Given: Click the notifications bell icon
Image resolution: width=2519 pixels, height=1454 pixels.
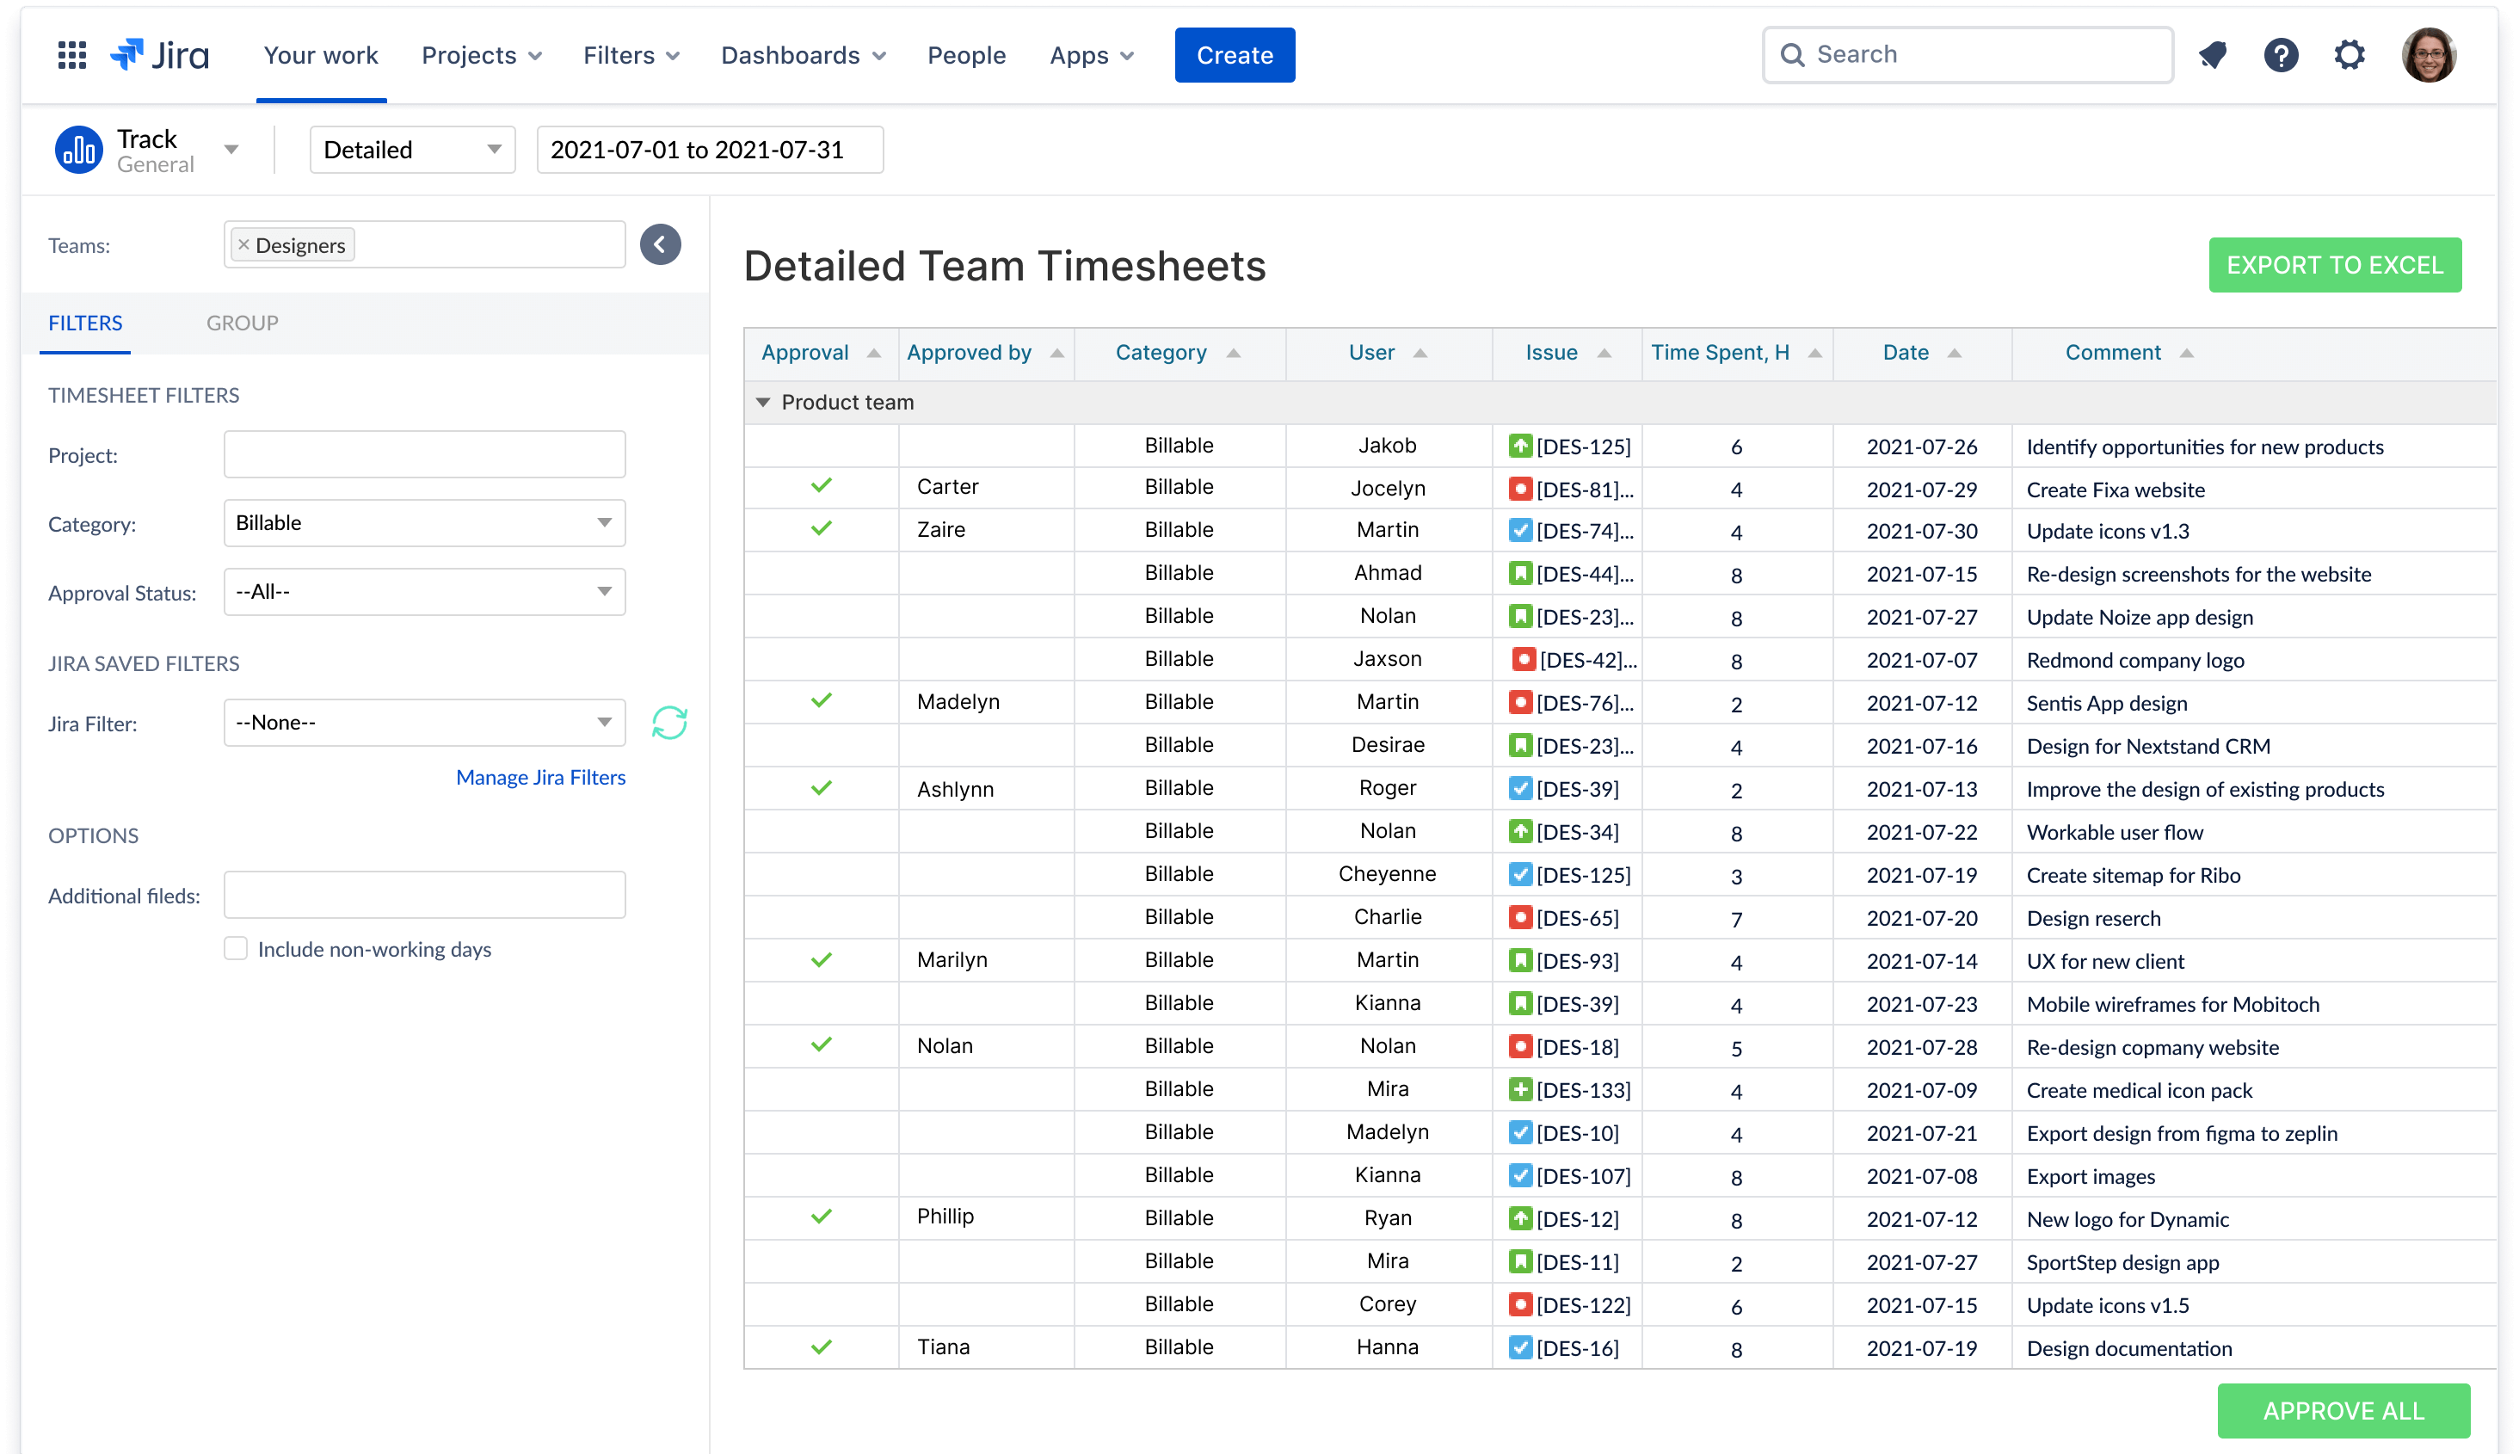Looking at the screenshot, I should click(2213, 55).
